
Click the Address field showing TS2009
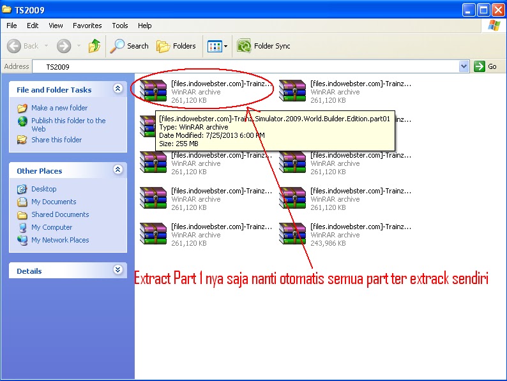coord(245,67)
